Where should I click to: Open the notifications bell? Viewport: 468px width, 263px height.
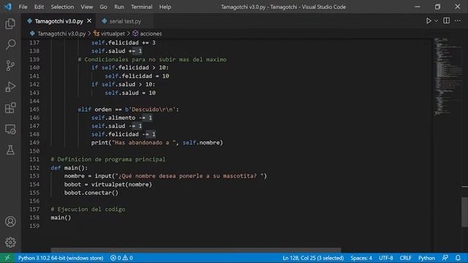458,258
